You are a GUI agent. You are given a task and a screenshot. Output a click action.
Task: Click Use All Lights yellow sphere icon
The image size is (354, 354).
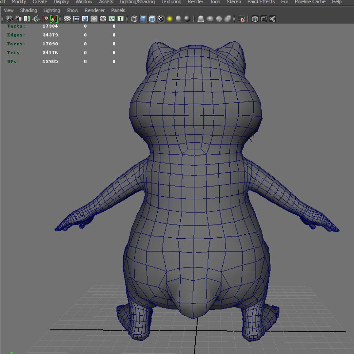point(169,19)
